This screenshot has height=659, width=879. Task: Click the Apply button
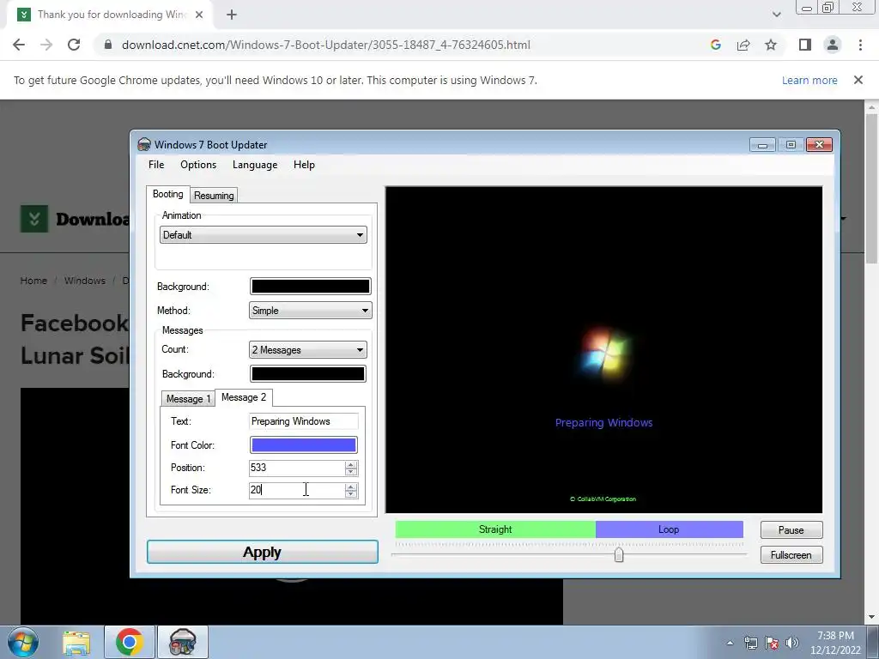tap(263, 552)
